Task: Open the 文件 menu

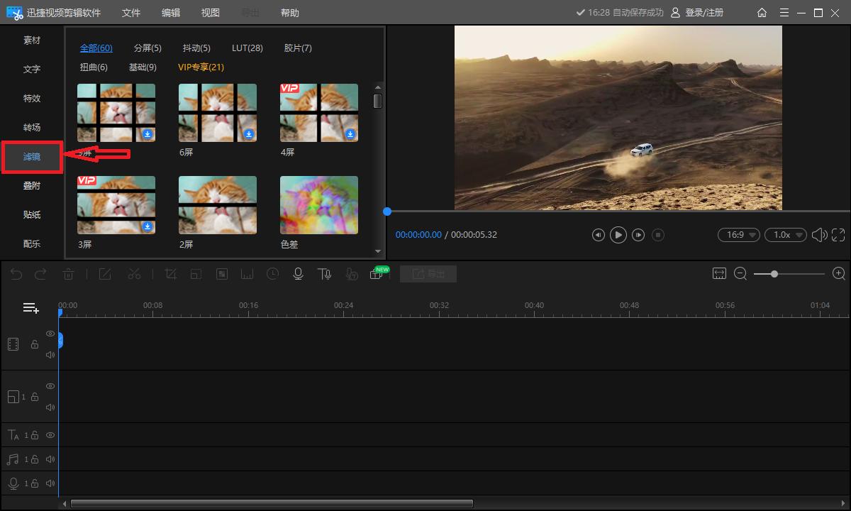Action: (130, 12)
